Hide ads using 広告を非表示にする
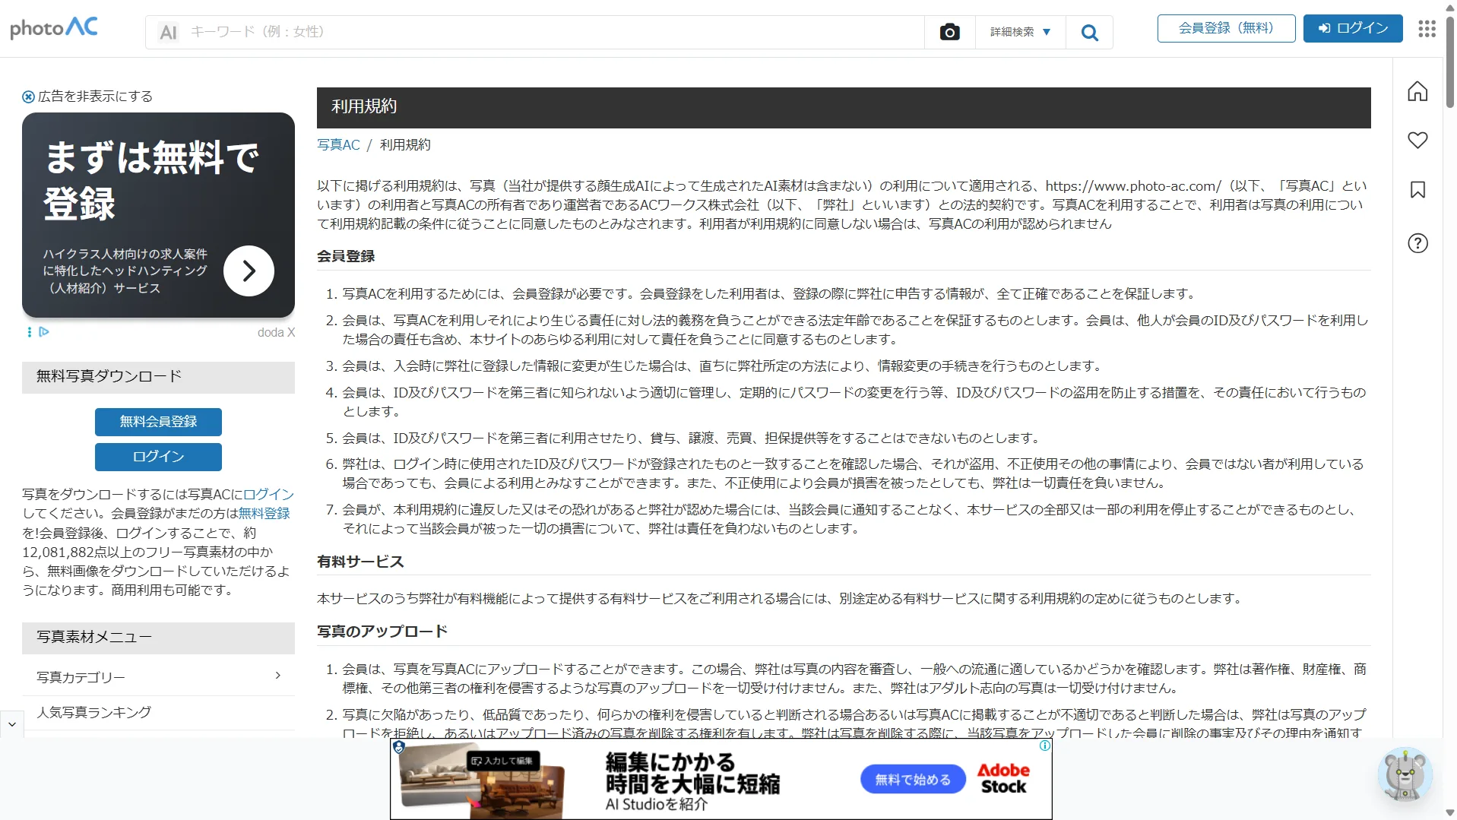The height and width of the screenshot is (820, 1457). tap(87, 97)
